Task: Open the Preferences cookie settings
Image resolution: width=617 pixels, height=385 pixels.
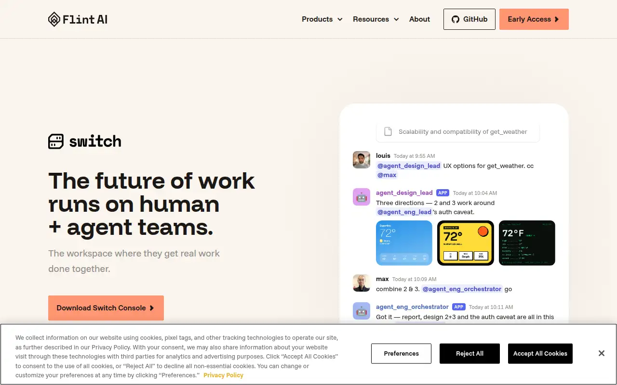Action: [x=402, y=354]
